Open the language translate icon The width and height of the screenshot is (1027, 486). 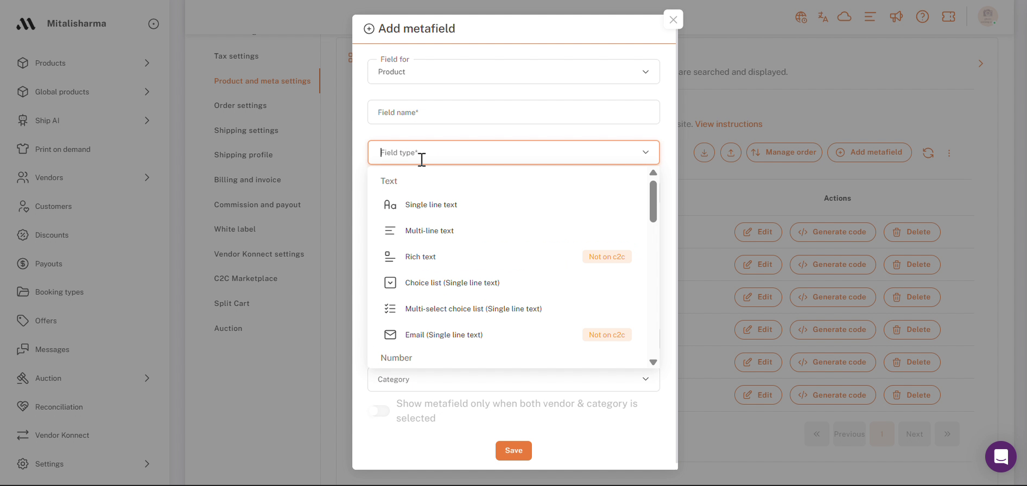(823, 17)
